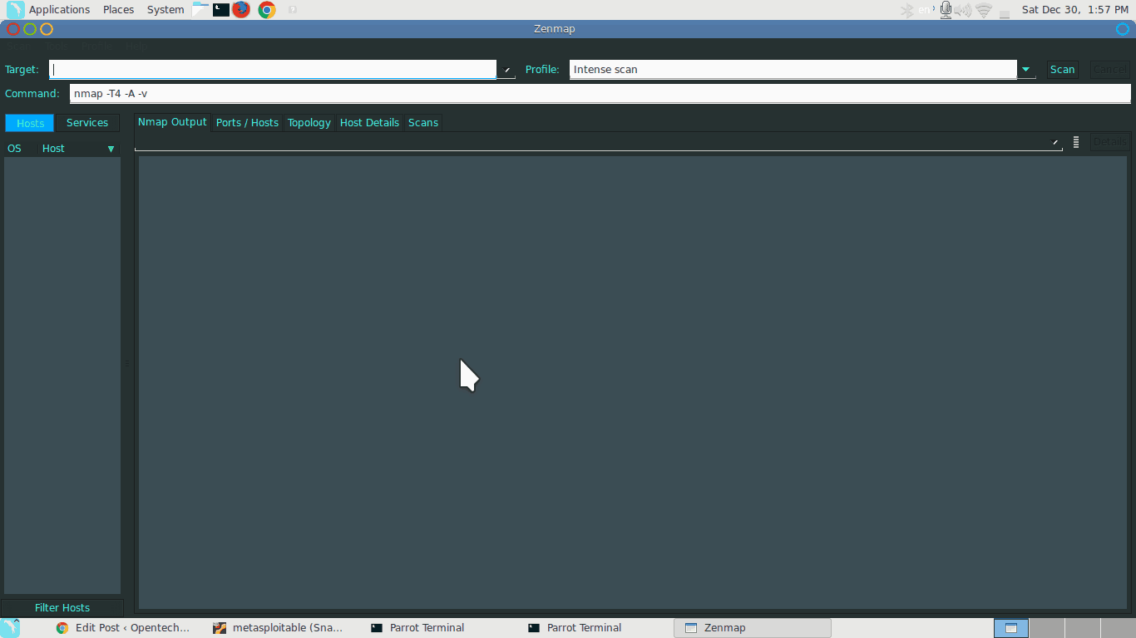The height and width of the screenshot is (638, 1136).
Task: Click the Bluetooth tray icon
Action: click(x=907, y=10)
